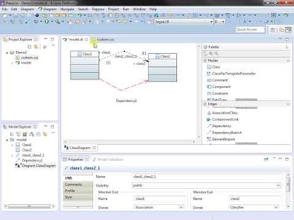Pick the ElementImport edge tool
Viewport: 294px width, 220px height.
[x=221, y=139]
